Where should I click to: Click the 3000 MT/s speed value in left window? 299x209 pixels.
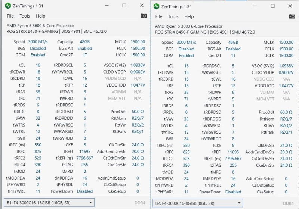click(38, 42)
